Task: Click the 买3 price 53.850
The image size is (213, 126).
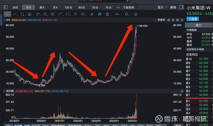Action: (x=204, y=109)
